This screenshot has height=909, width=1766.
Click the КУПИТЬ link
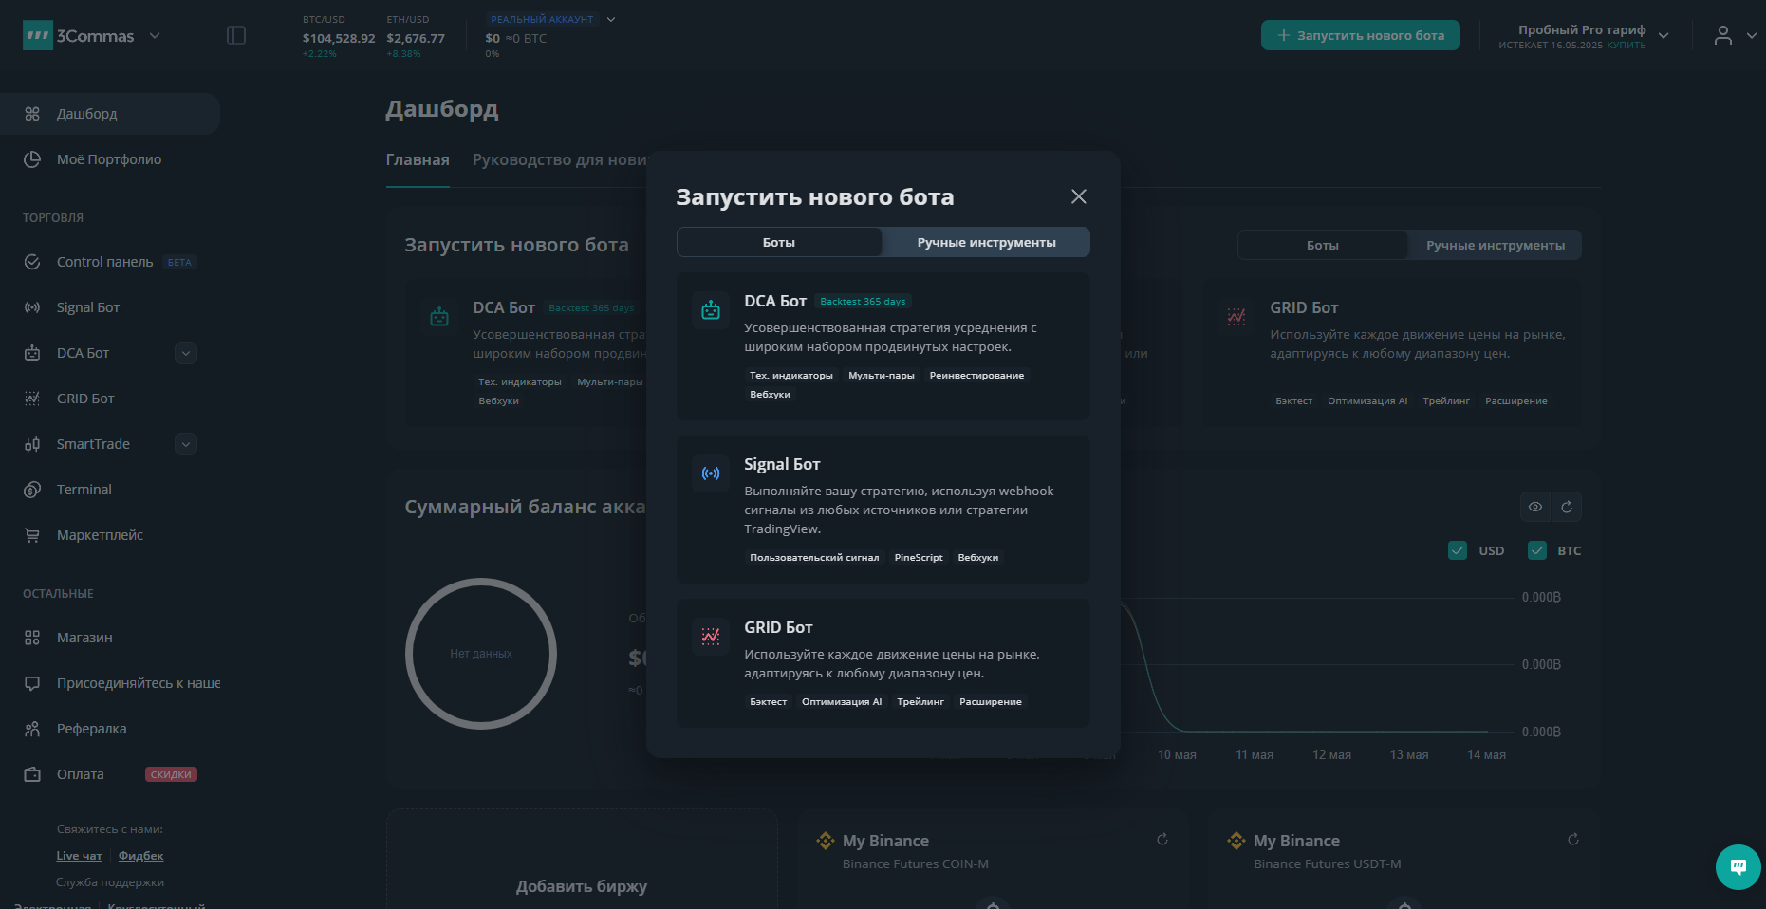(x=1627, y=46)
